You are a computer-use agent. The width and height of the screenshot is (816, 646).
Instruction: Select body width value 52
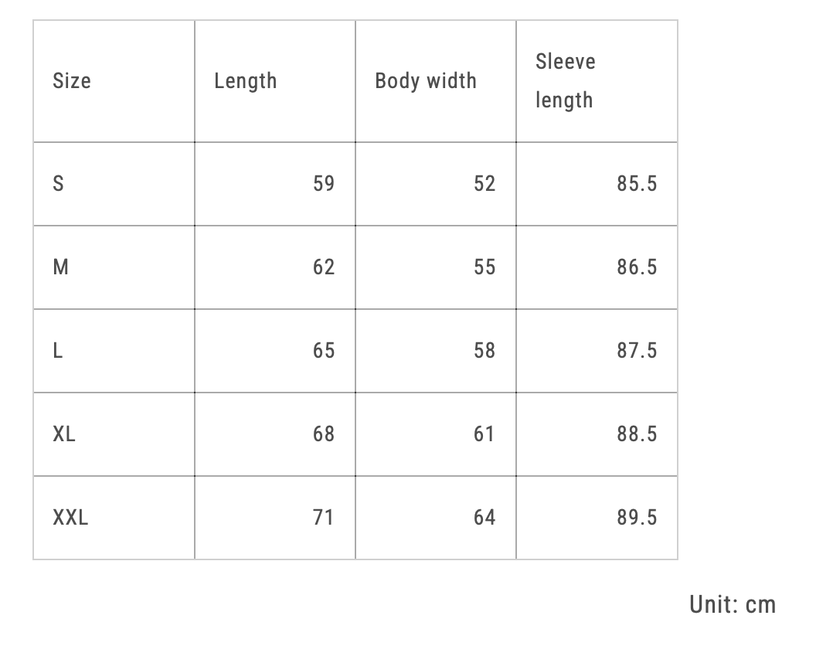[x=484, y=184]
